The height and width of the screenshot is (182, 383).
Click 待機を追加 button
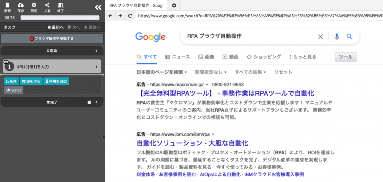(56, 81)
